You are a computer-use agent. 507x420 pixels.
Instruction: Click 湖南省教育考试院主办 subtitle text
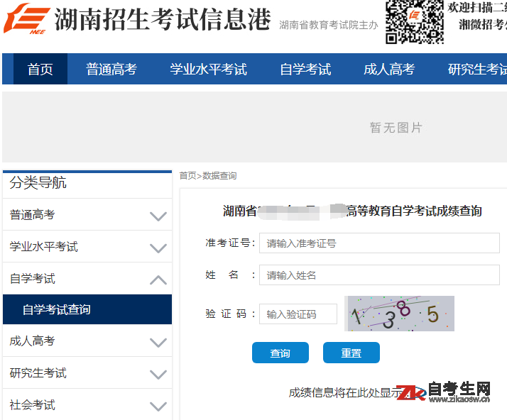tap(329, 25)
